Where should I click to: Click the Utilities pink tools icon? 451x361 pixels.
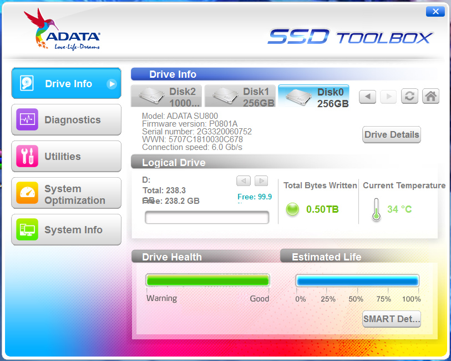(x=27, y=156)
